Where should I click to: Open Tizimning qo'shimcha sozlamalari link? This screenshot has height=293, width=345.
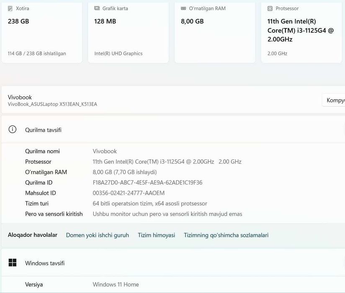[226, 235]
